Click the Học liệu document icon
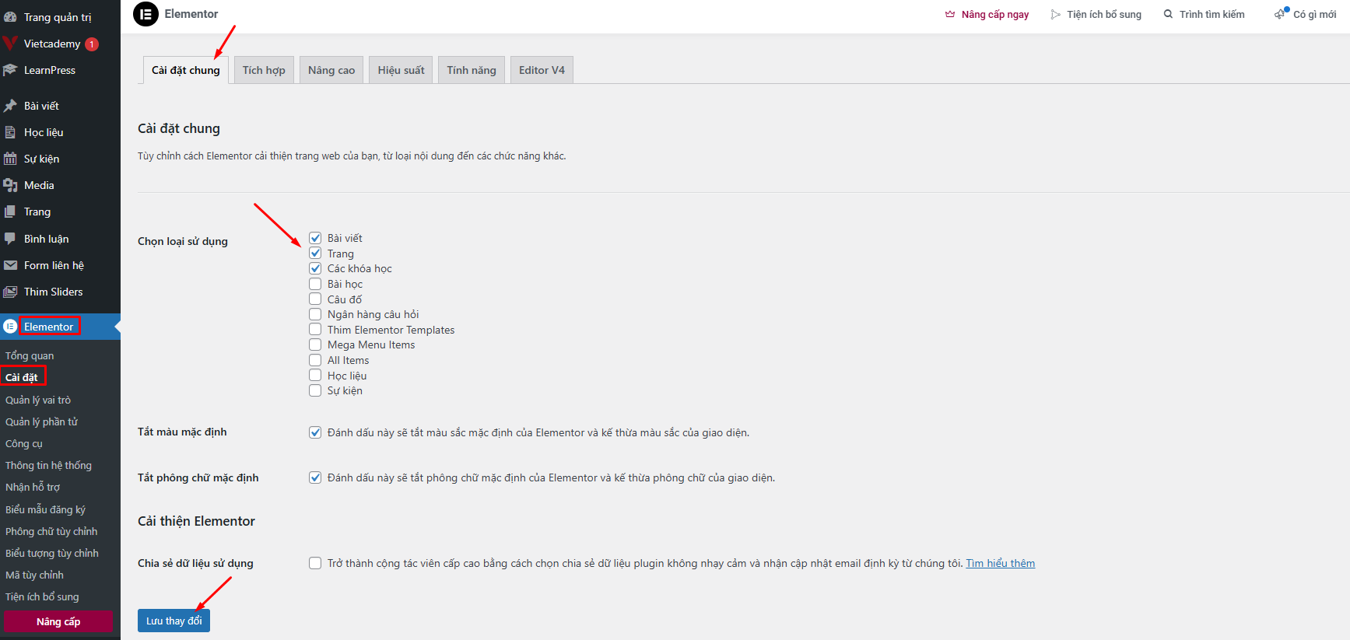The image size is (1350, 640). (10, 132)
